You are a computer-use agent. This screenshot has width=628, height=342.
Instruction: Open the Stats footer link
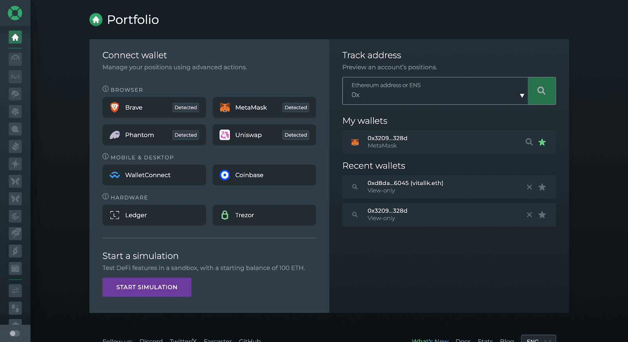point(485,340)
